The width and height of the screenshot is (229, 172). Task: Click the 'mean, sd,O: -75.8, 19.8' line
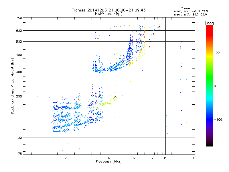click(x=191, y=11)
